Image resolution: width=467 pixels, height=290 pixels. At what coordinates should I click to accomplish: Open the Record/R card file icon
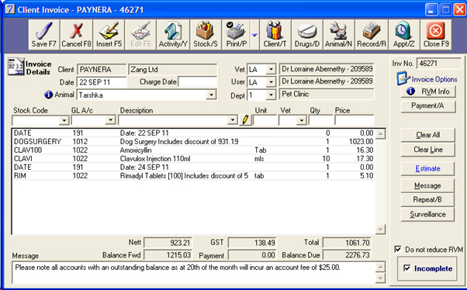[372, 35]
